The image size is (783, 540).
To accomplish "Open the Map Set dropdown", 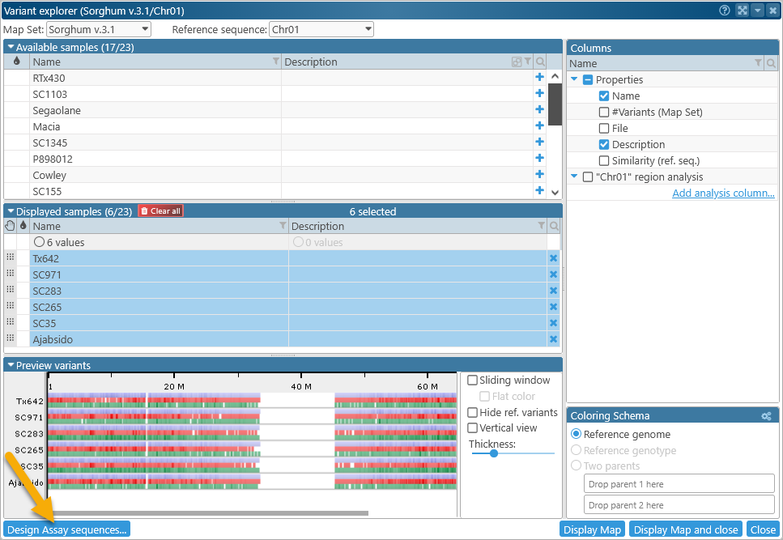I will point(99,29).
